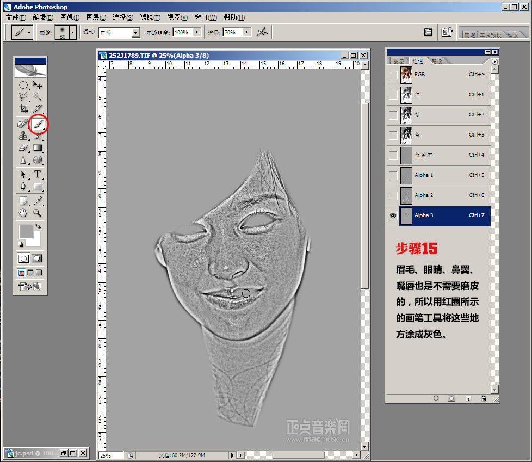Select the Eraser tool

pos(23,148)
